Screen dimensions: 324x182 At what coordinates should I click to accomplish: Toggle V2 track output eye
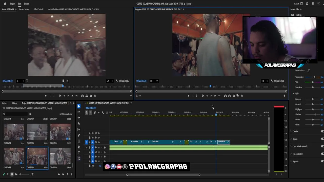(x=99, y=138)
